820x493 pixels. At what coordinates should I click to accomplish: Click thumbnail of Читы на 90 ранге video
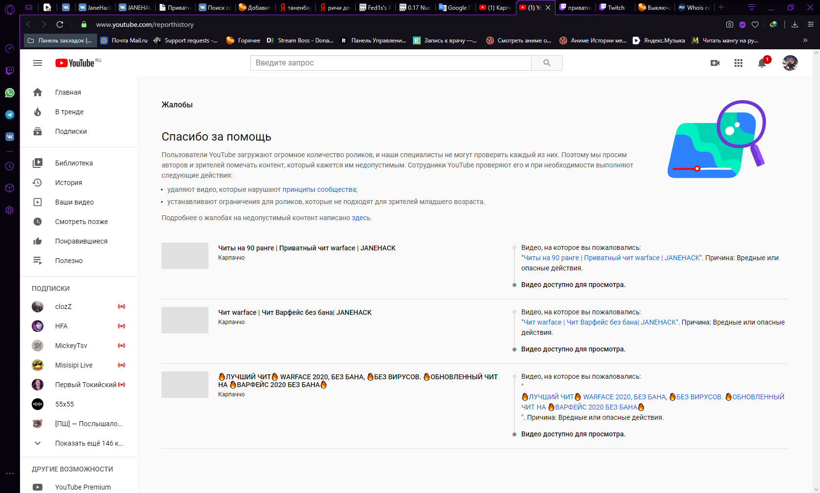(185, 256)
